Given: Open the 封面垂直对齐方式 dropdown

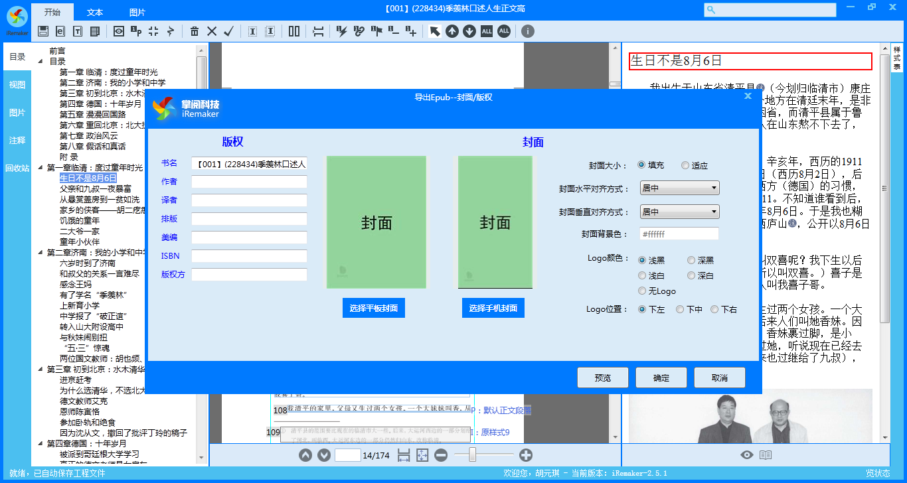Looking at the screenshot, I should point(679,212).
